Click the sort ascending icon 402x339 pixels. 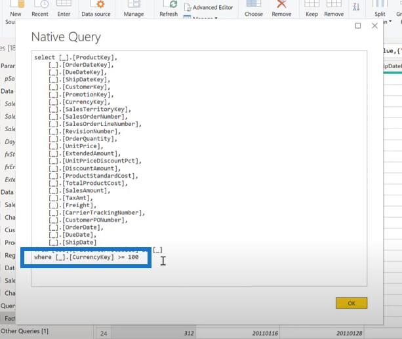pyautogui.click(x=356, y=7)
